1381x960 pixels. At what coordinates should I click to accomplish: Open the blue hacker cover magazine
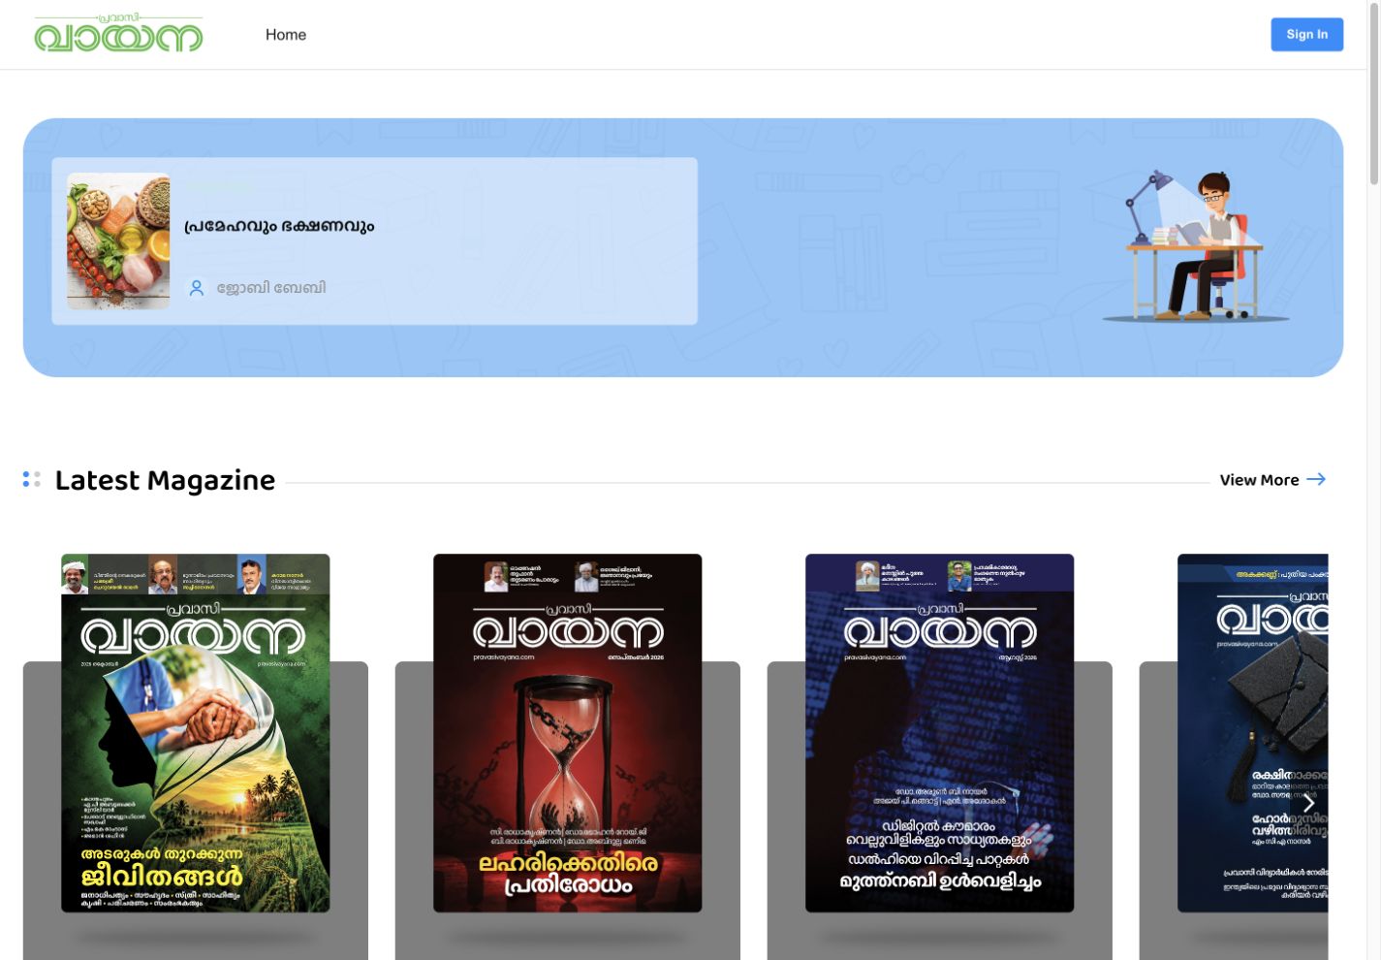[x=940, y=733]
